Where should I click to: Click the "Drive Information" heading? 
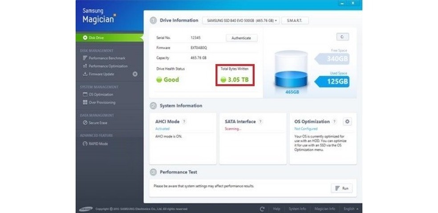(179, 20)
